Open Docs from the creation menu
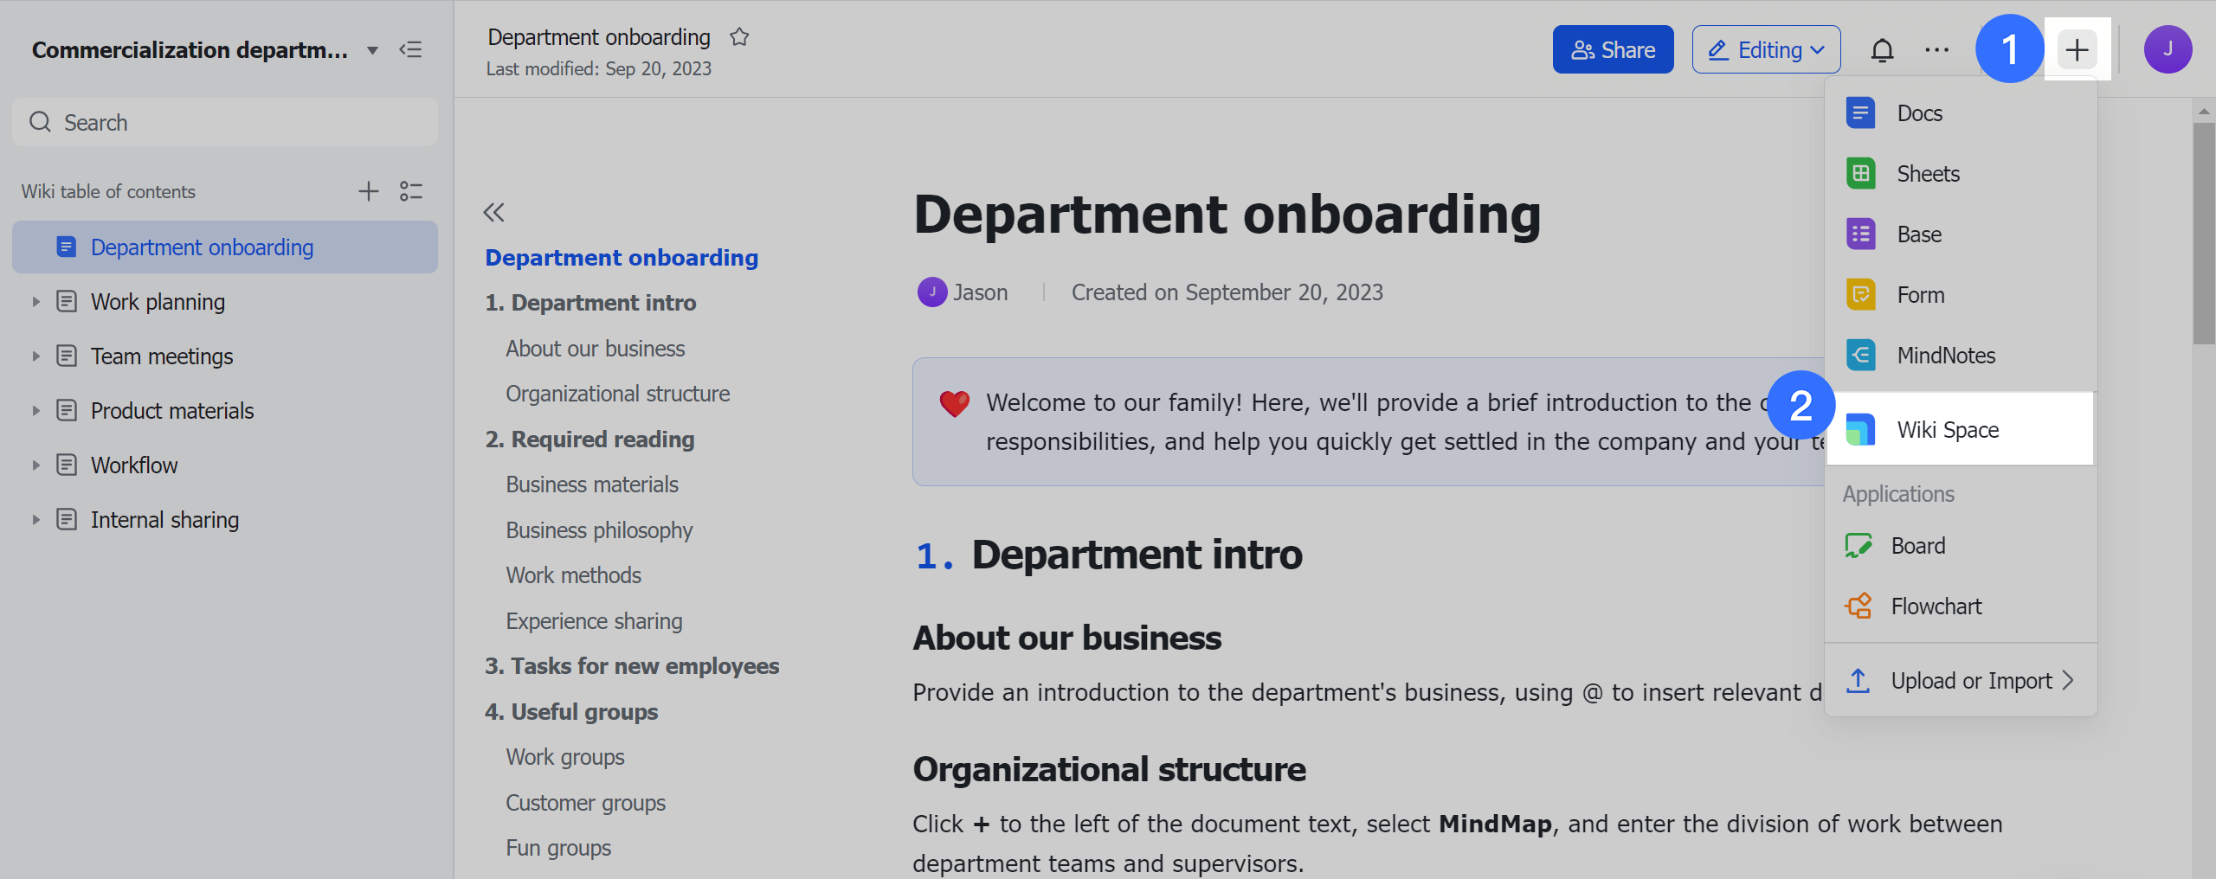Screen dimensions: 2216x879 1919,112
